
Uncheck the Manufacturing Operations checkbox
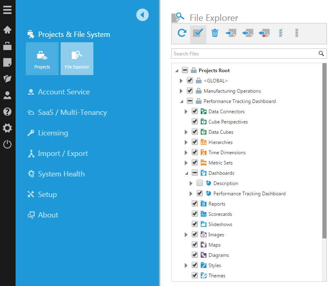190,91
